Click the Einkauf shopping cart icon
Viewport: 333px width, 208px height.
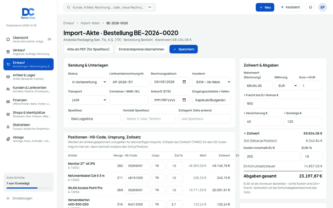click(x=8, y=64)
